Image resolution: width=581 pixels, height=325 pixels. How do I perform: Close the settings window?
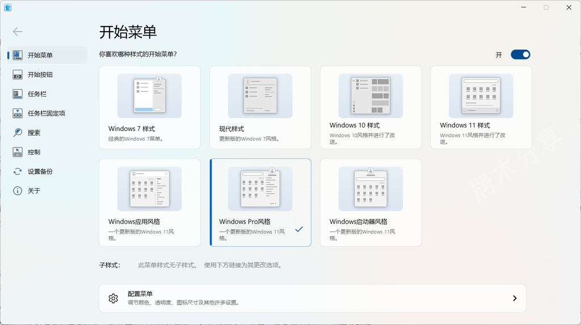tap(569, 7)
